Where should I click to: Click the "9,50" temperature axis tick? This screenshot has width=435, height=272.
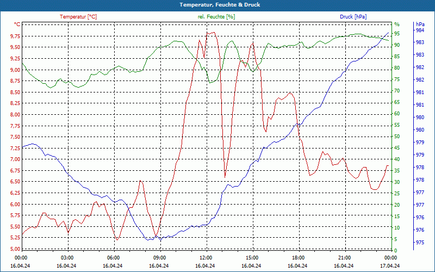pyautogui.click(x=16, y=47)
